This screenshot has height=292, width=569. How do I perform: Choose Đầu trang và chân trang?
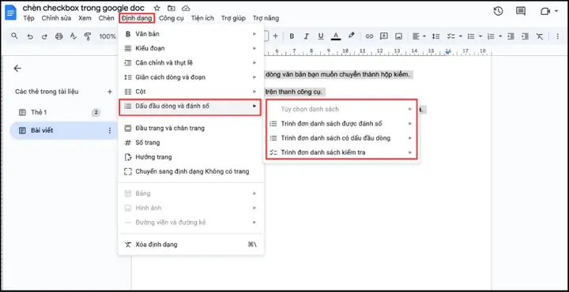(x=191, y=128)
